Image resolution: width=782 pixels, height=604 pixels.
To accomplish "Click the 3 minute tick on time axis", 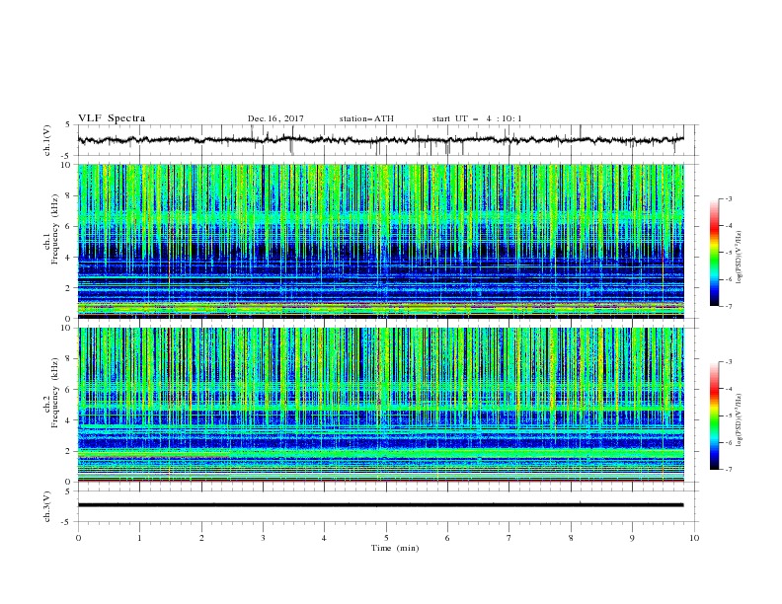I will coord(263,538).
